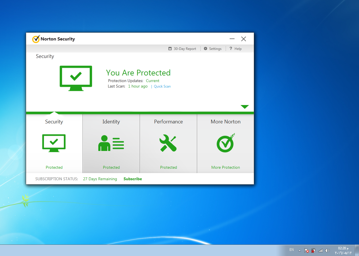Click 'Protected' under Identity tile
Image resolution: width=359 pixels, height=256 pixels.
coord(111,167)
